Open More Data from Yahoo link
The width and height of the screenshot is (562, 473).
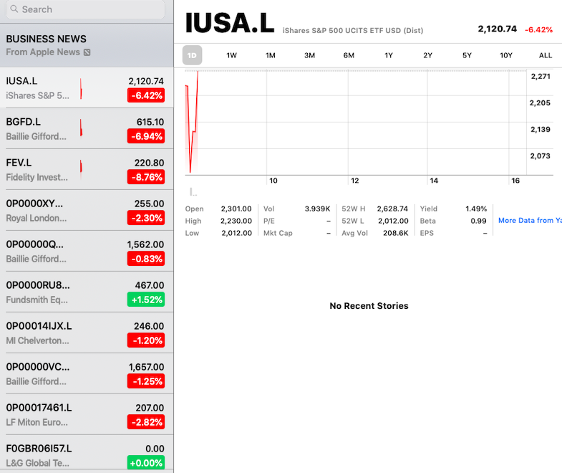coord(530,220)
